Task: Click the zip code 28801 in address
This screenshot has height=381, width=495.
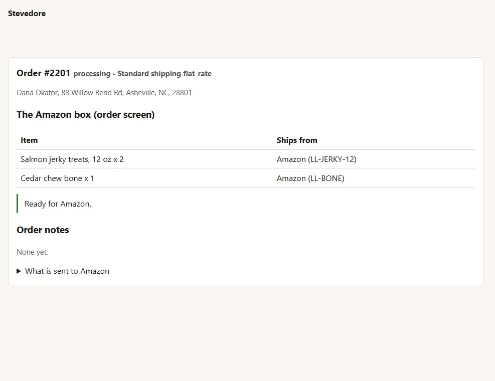Action: [182, 92]
